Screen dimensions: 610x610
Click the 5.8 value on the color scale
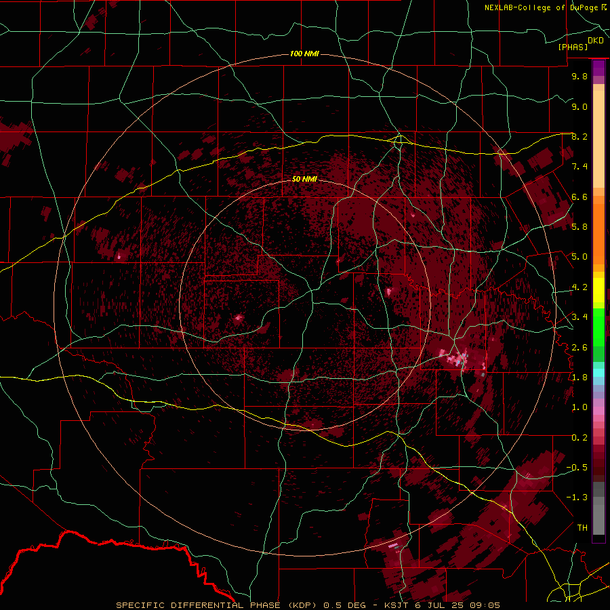tap(579, 226)
